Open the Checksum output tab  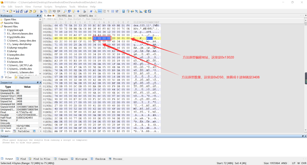click(x=98, y=159)
